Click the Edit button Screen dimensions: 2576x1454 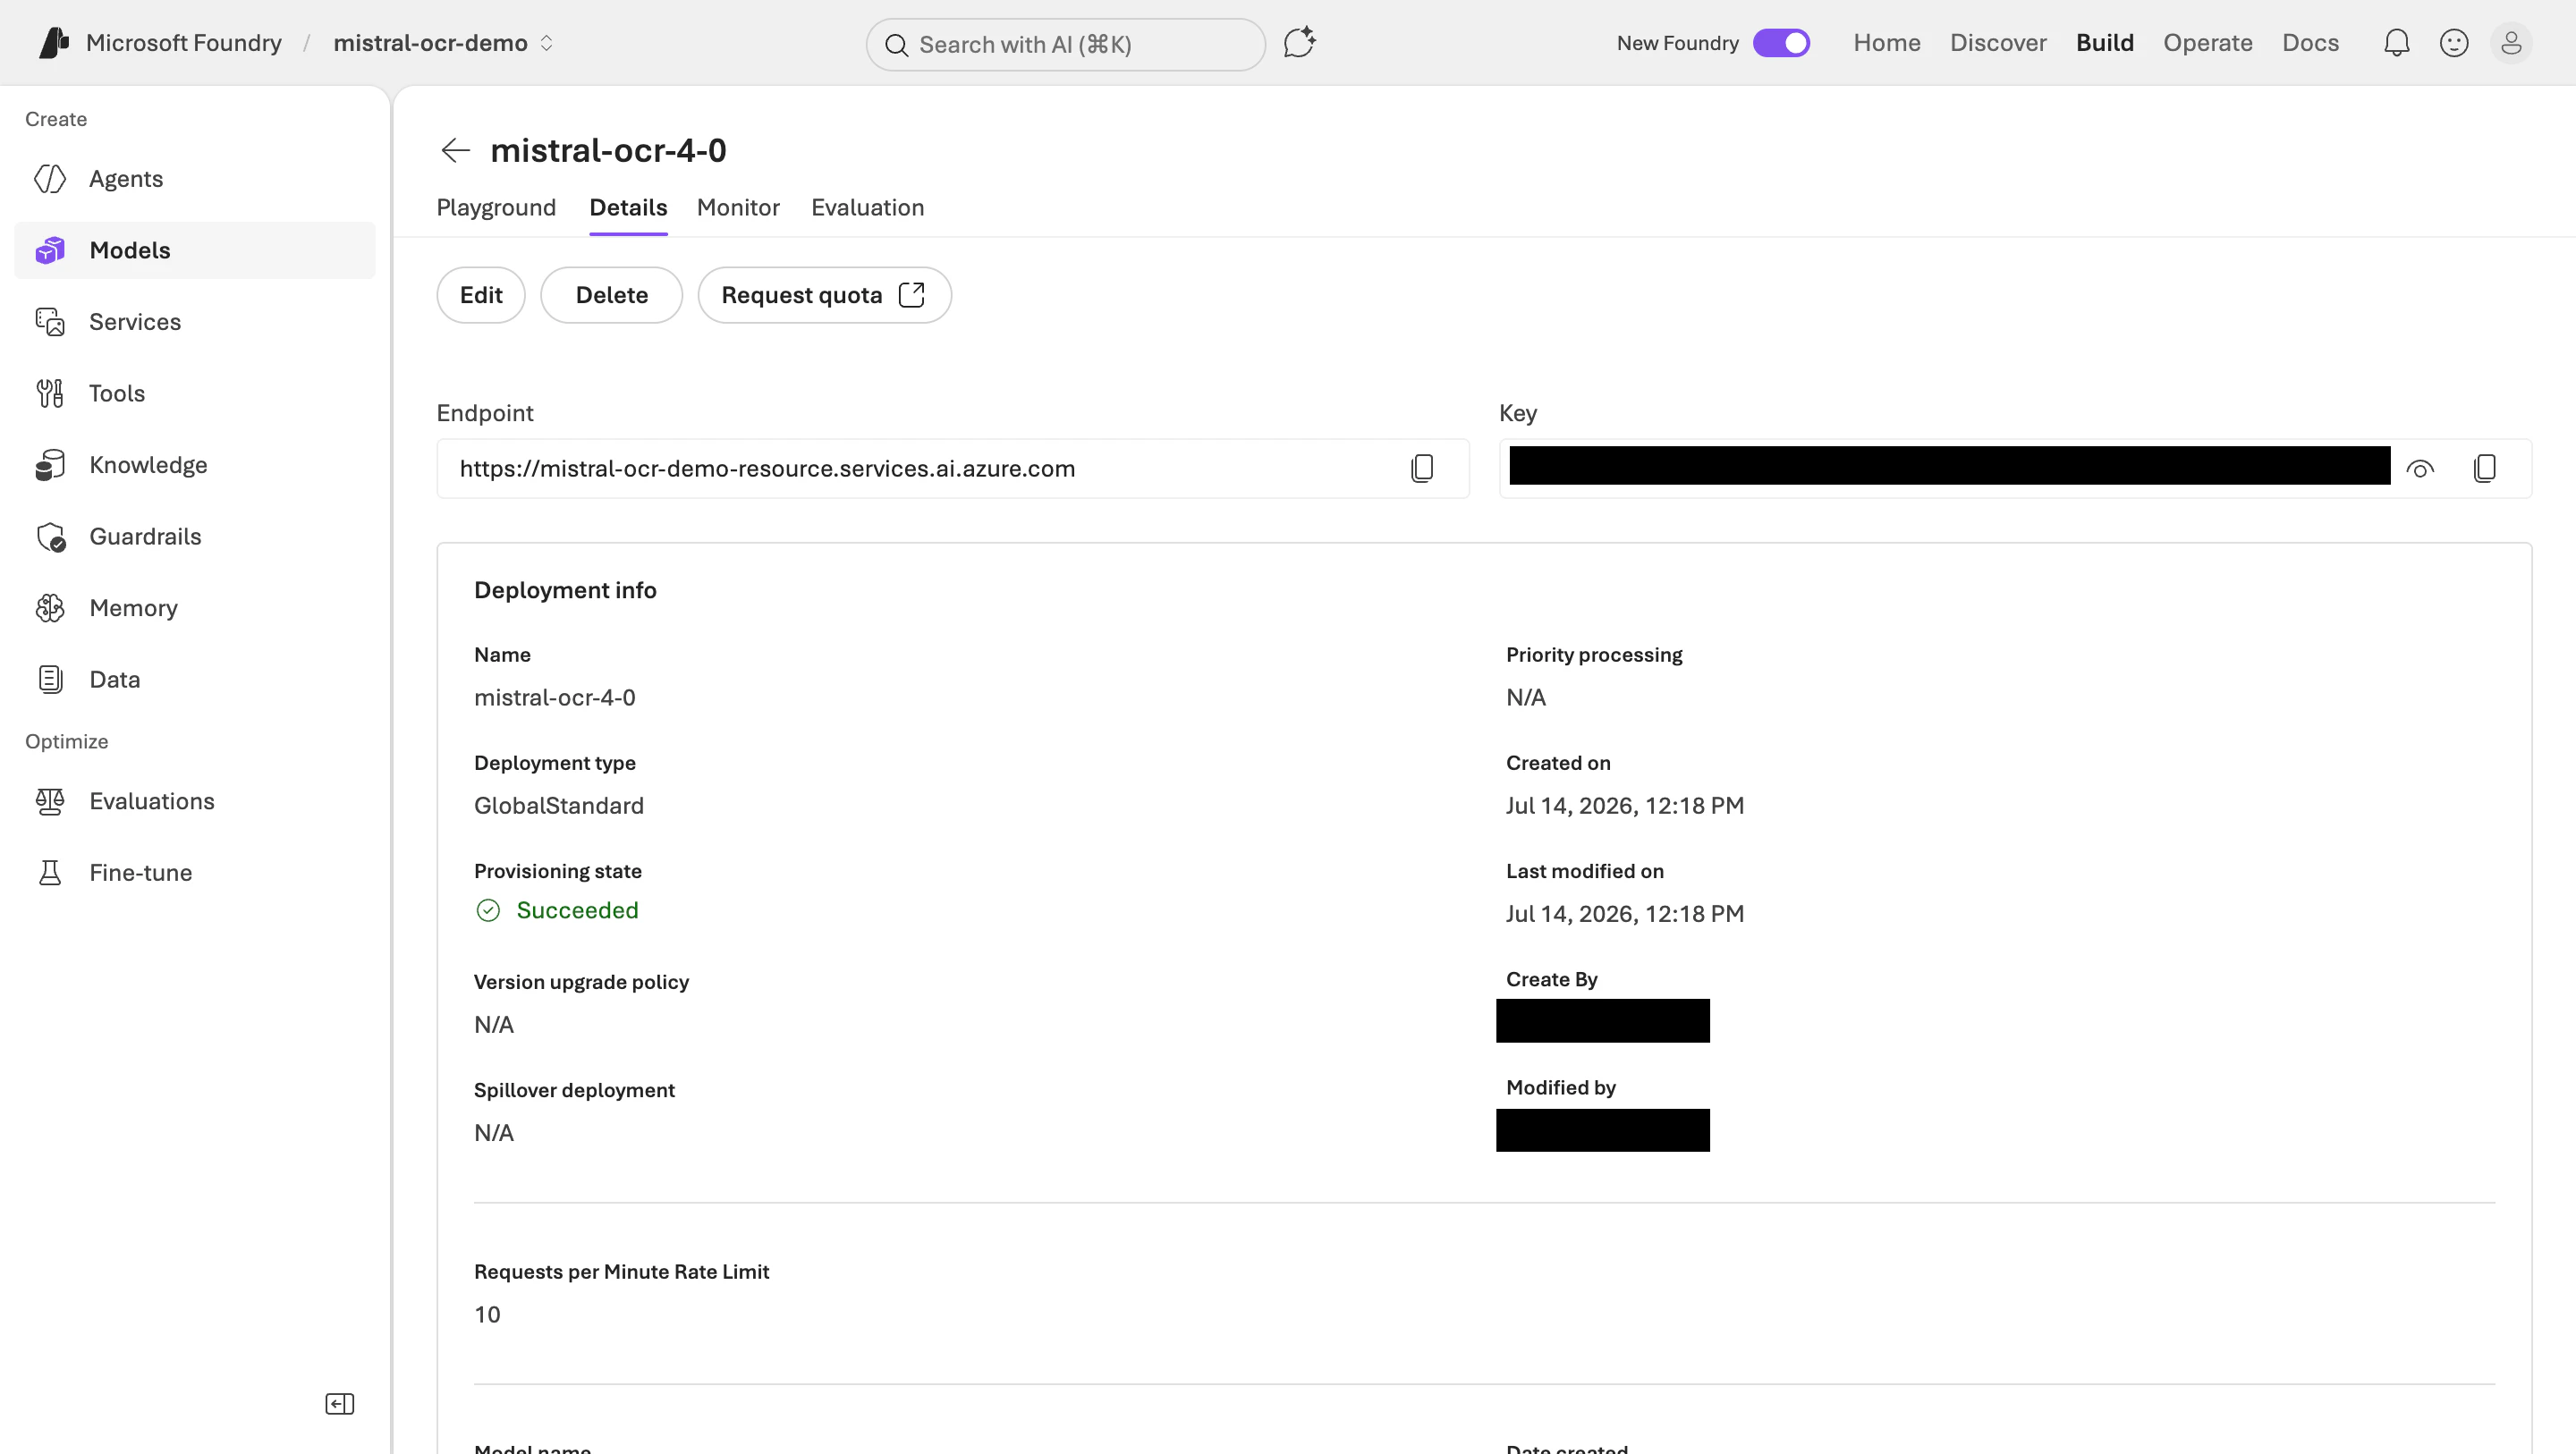tap(481, 295)
